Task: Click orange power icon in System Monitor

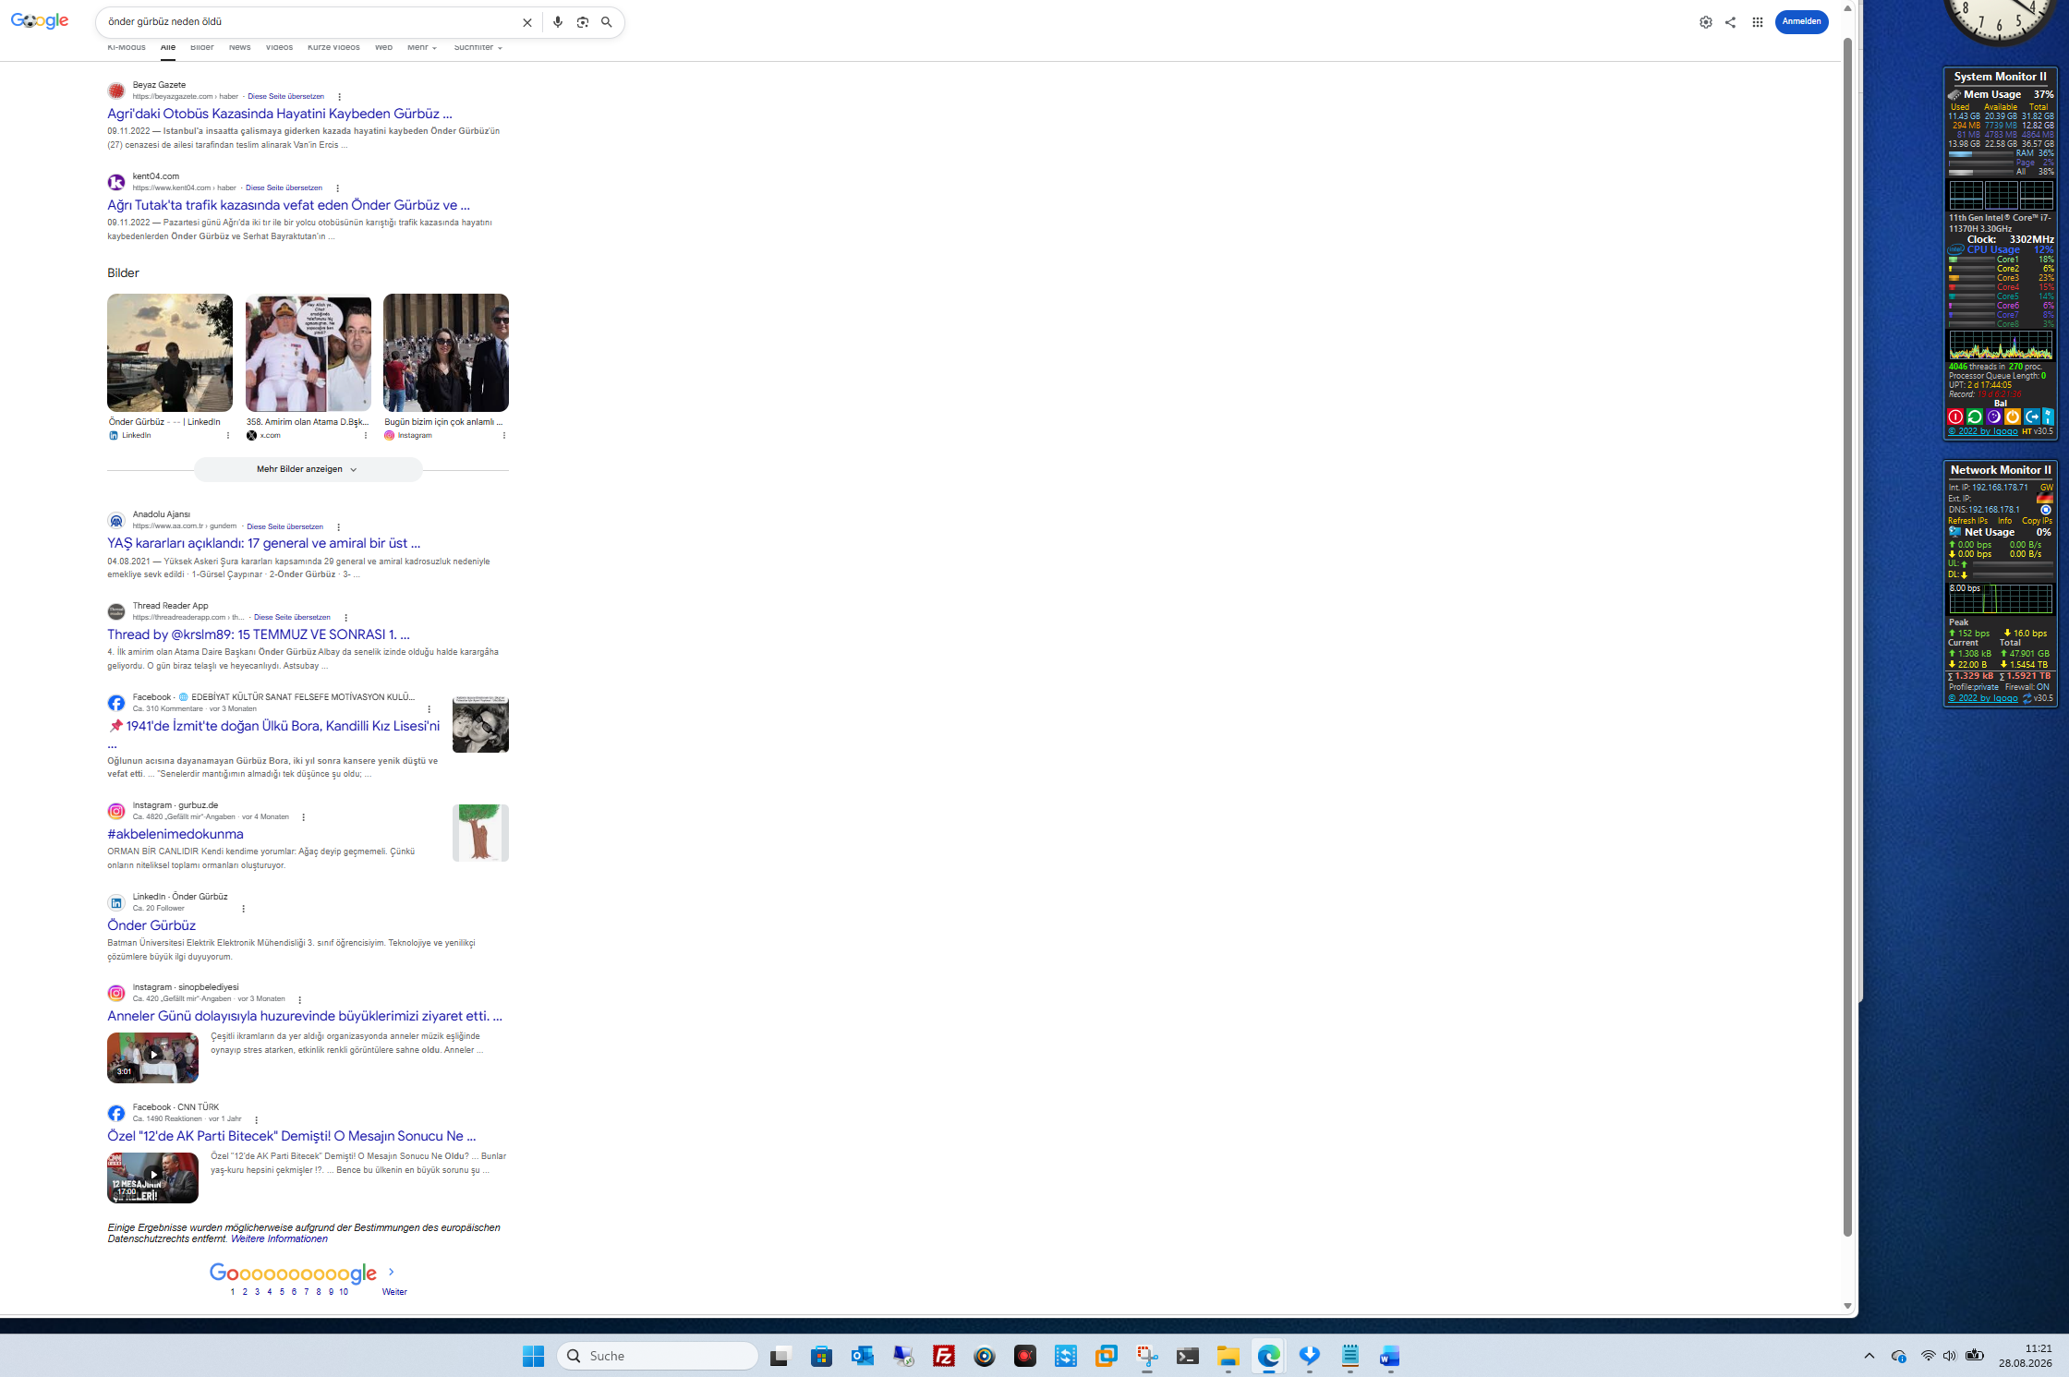Action: pos(2013,417)
